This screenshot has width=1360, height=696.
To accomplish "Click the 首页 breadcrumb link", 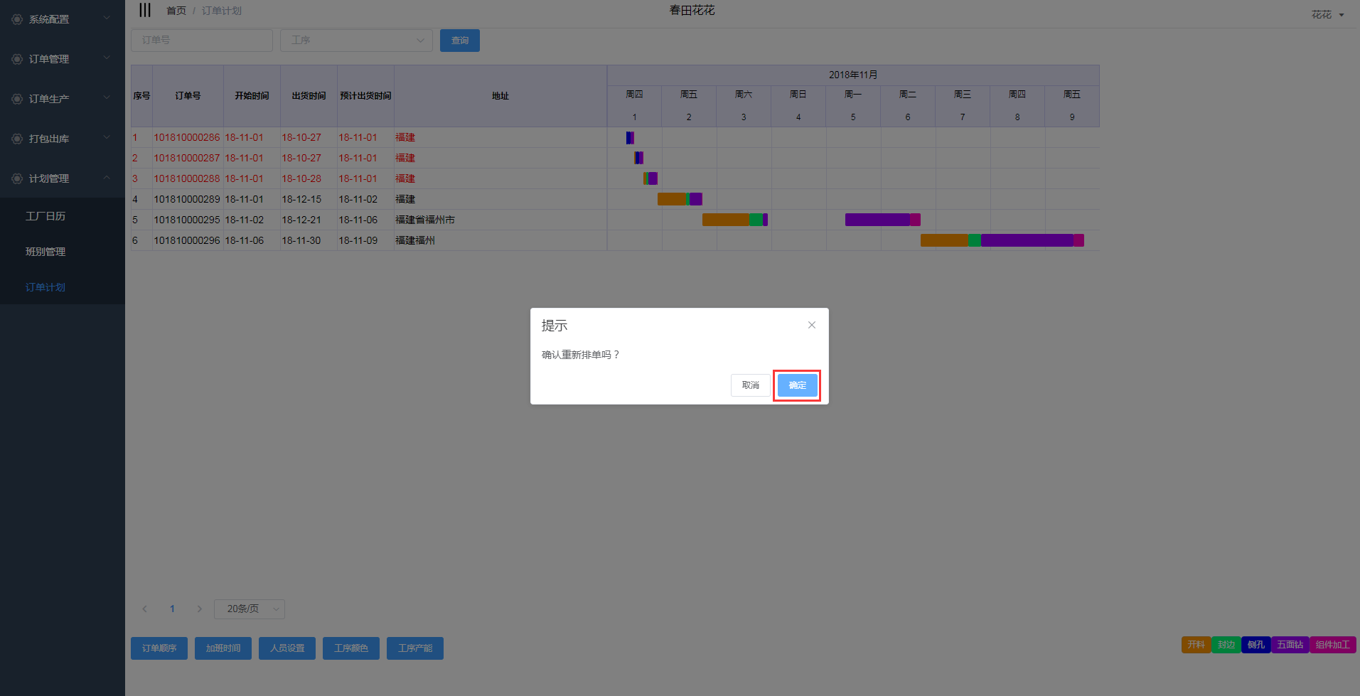I will [176, 11].
